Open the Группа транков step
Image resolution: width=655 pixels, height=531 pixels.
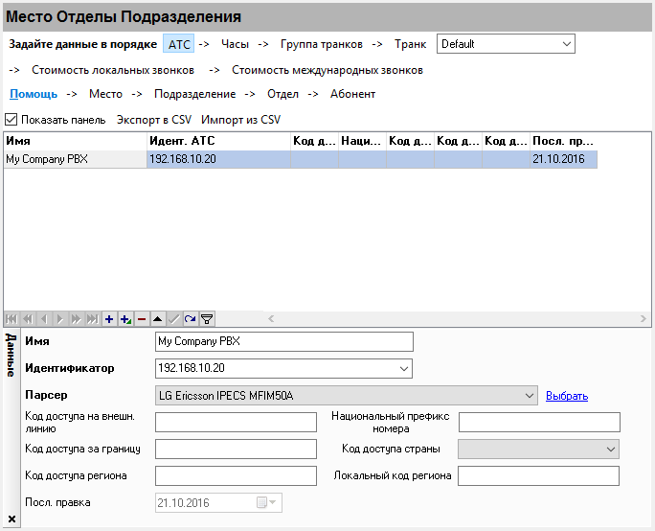322,44
